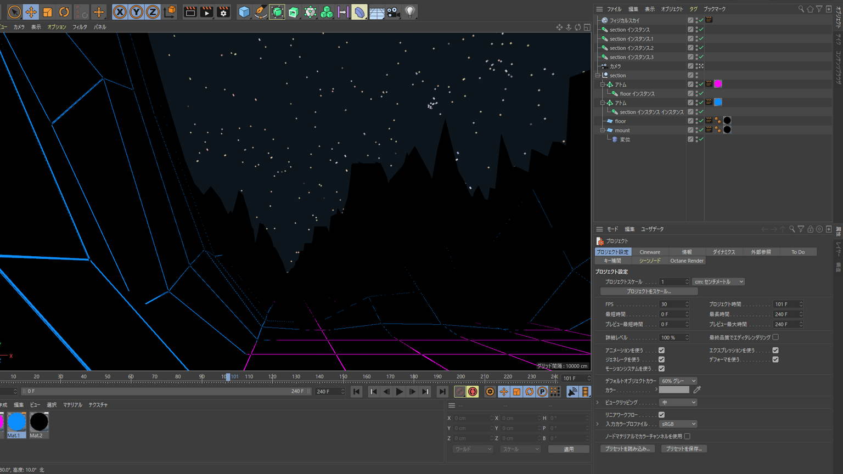Collapse the mount object tree node

click(x=603, y=131)
